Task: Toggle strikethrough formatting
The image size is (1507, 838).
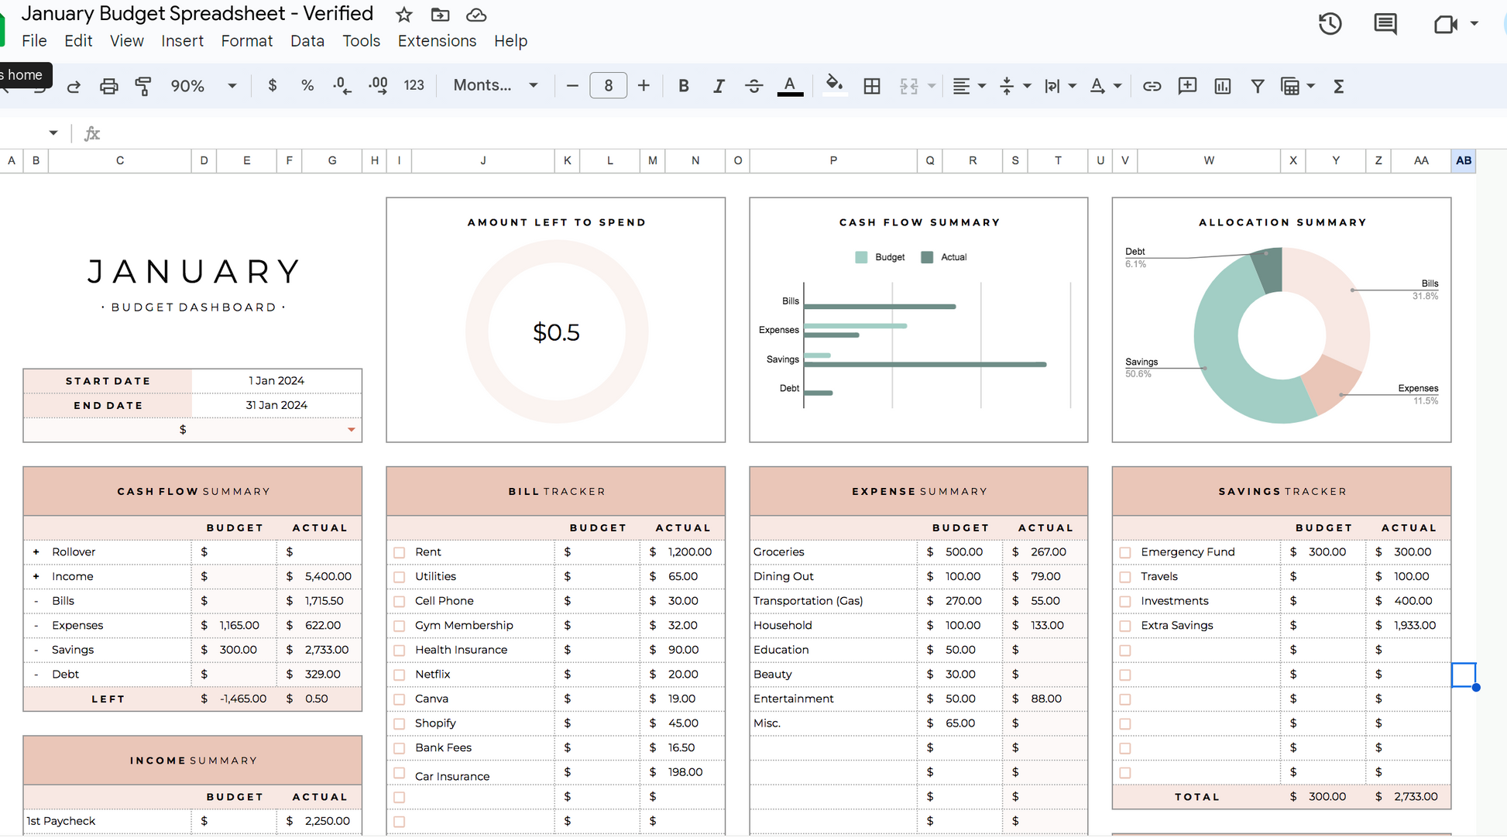Action: tap(753, 86)
